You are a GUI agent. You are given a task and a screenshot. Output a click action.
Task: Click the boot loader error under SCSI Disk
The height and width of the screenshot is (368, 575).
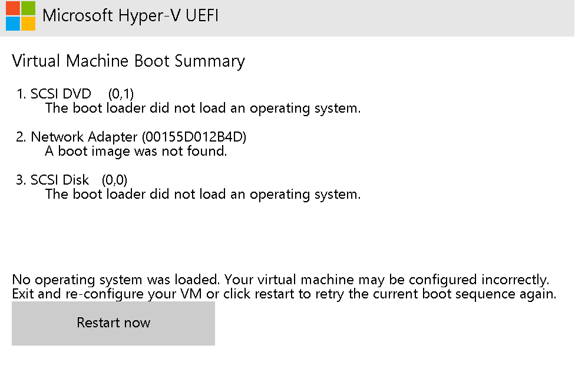point(203,194)
